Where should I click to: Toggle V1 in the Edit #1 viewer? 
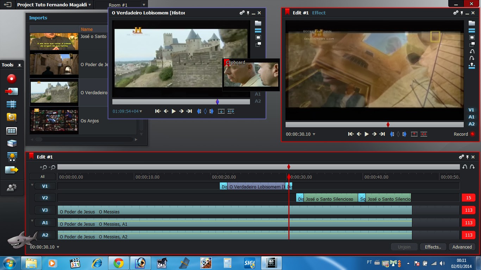click(471, 110)
